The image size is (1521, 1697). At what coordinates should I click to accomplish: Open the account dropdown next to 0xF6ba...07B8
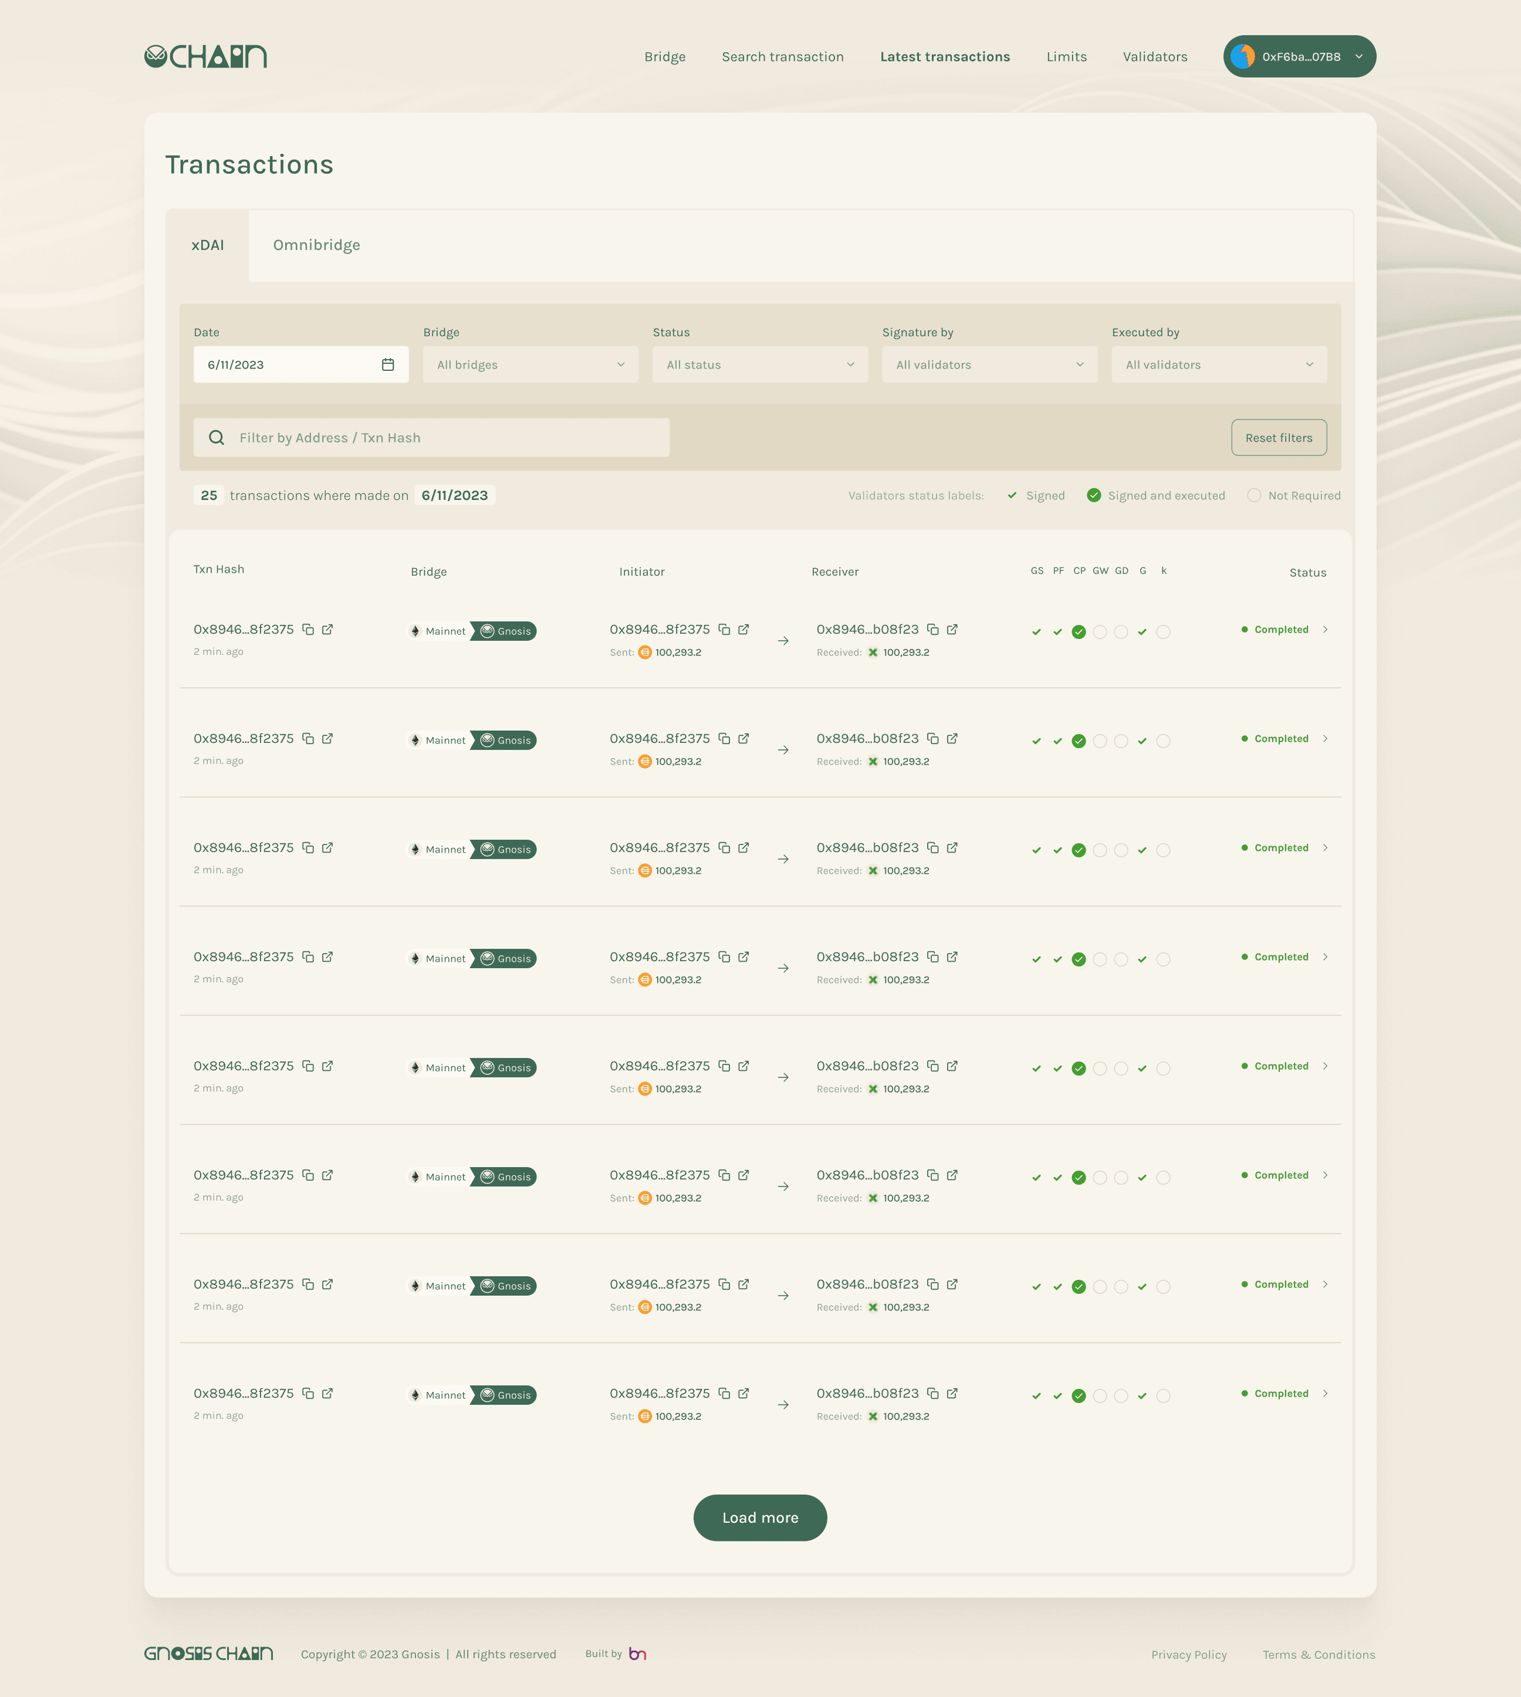click(x=1358, y=56)
